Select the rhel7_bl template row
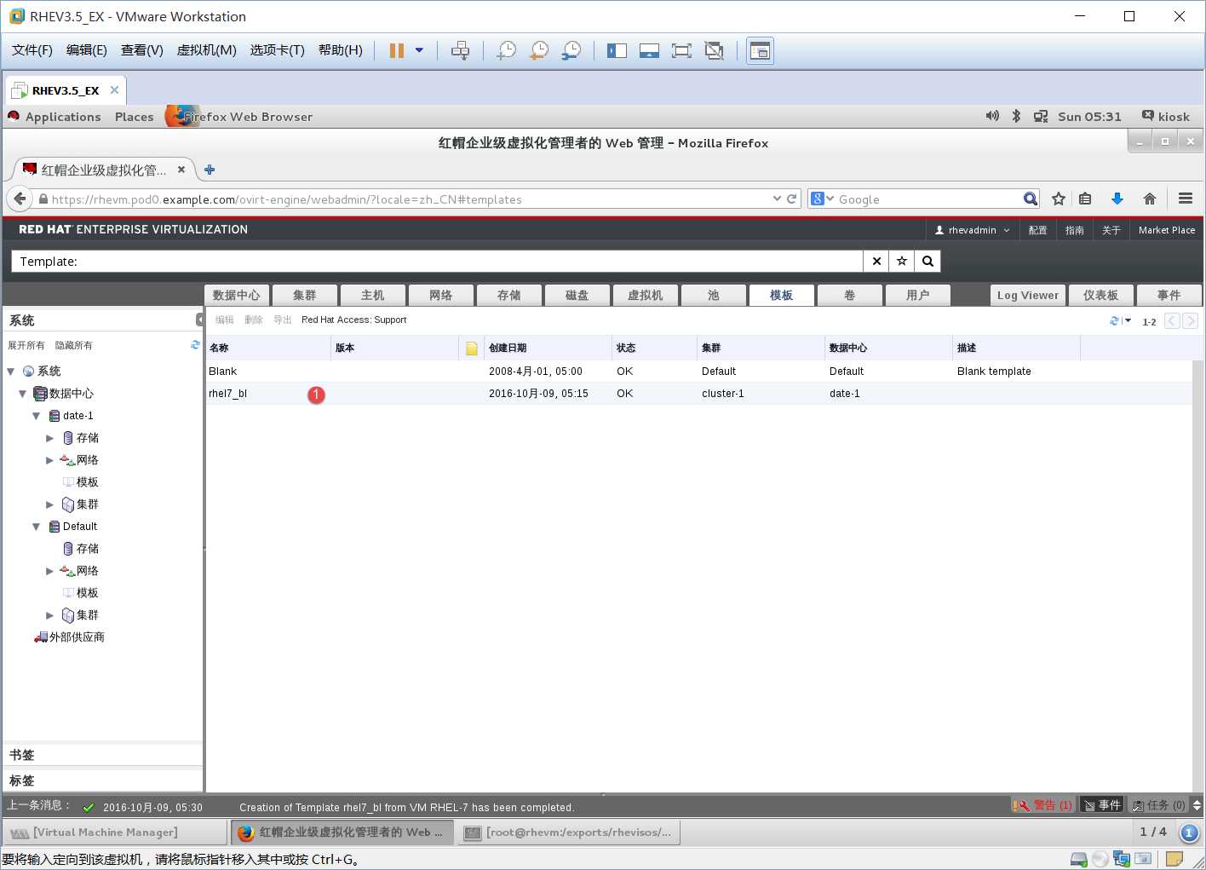Screen dimensions: 1206x870 [x=698, y=394]
